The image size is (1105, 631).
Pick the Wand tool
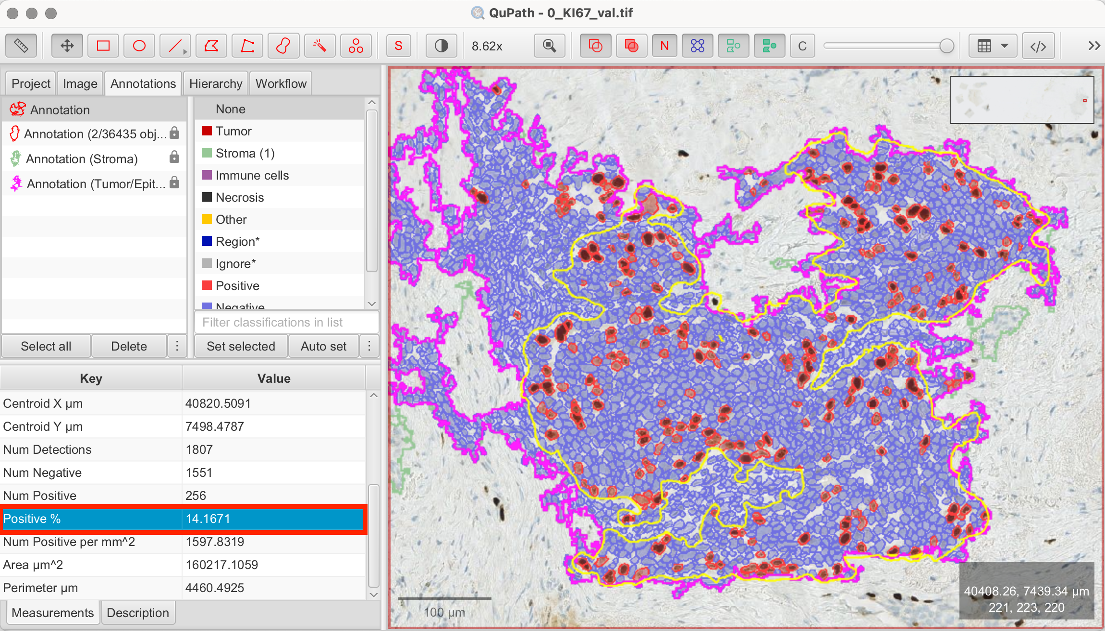coord(319,46)
